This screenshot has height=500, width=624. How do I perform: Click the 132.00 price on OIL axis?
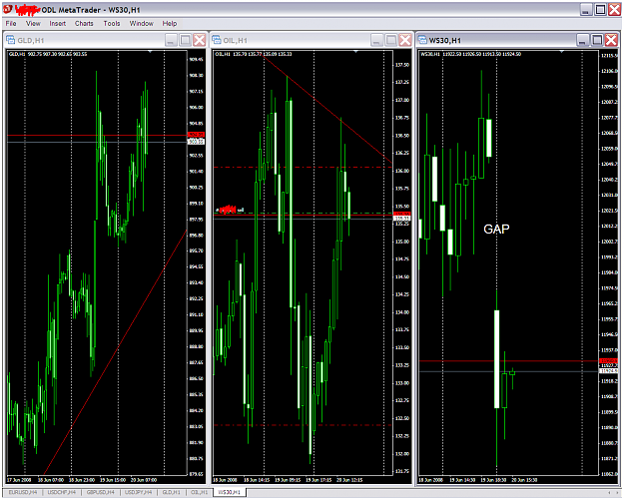(402, 454)
